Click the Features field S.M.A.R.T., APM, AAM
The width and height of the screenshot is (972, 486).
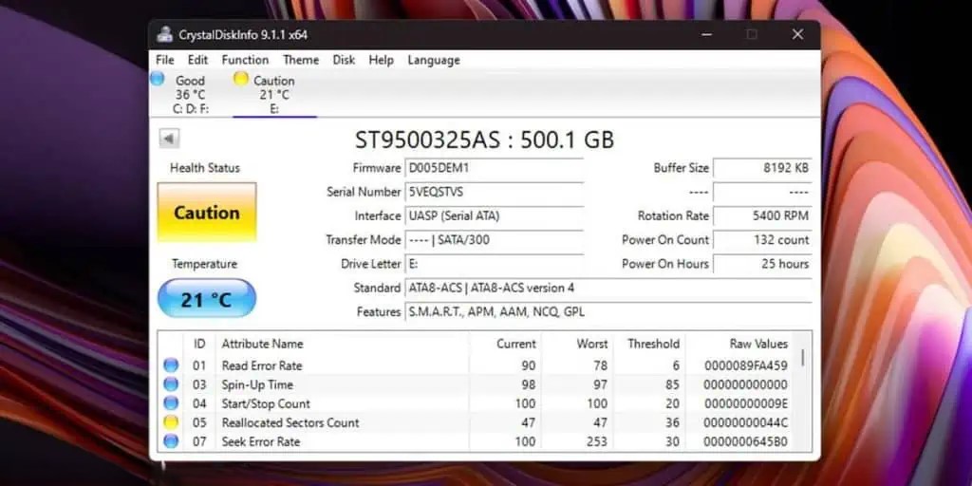[x=608, y=311]
